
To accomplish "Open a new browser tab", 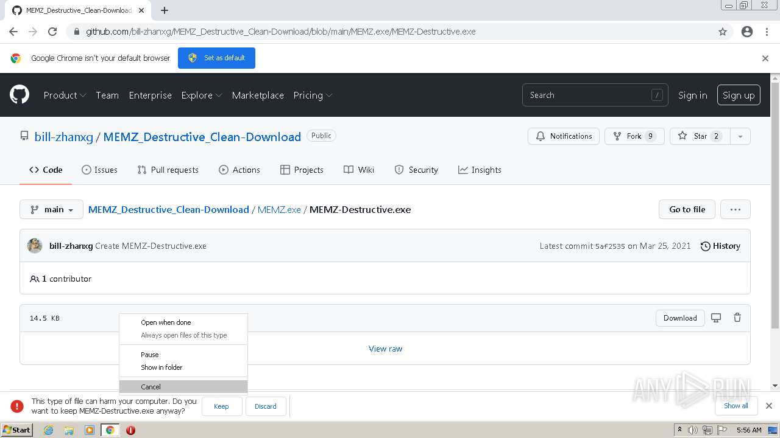I will pos(165,10).
